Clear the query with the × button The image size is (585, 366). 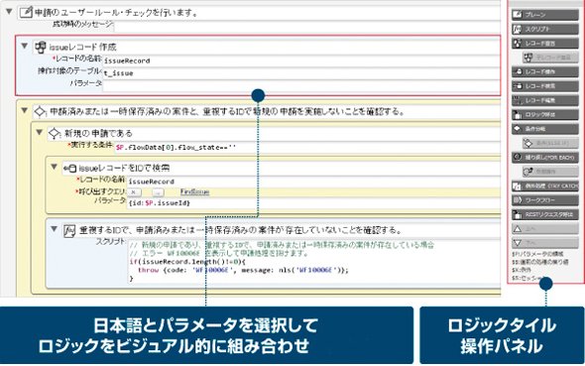click(134, 192)
